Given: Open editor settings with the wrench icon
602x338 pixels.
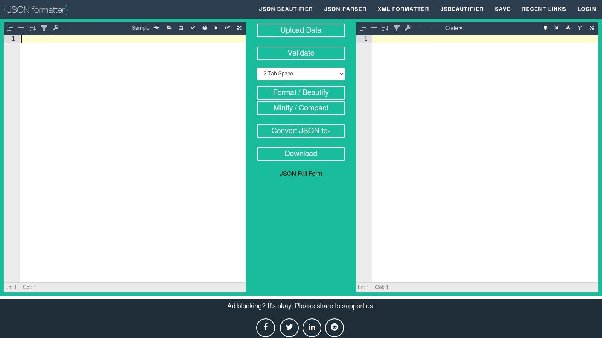Looking at the screenshot, I should coord(55,27).
